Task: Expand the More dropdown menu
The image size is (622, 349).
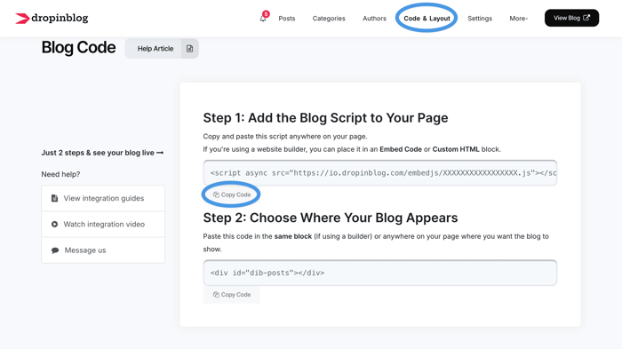Action: pyautogui.click(x=518, y=19)
